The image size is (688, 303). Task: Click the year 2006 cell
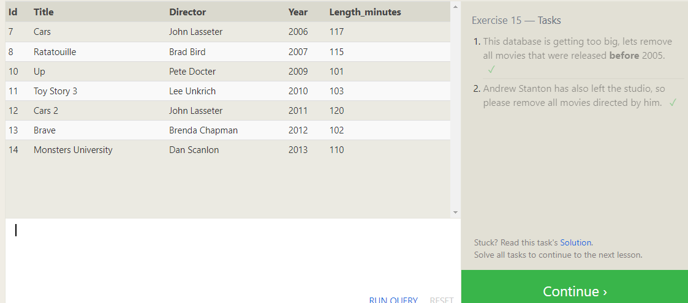pyautogui.click(x=298, y=32)
